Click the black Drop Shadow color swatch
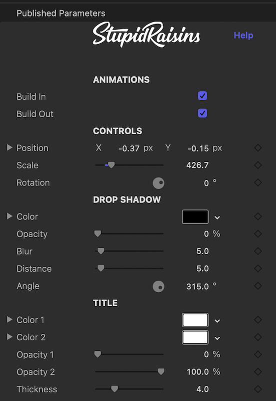 pos(195,217)
